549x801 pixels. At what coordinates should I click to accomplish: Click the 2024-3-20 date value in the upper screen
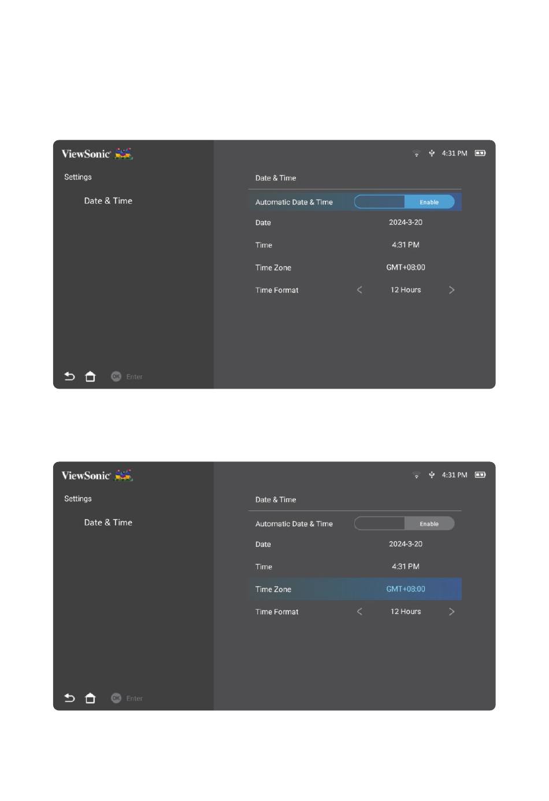[406, 222]
